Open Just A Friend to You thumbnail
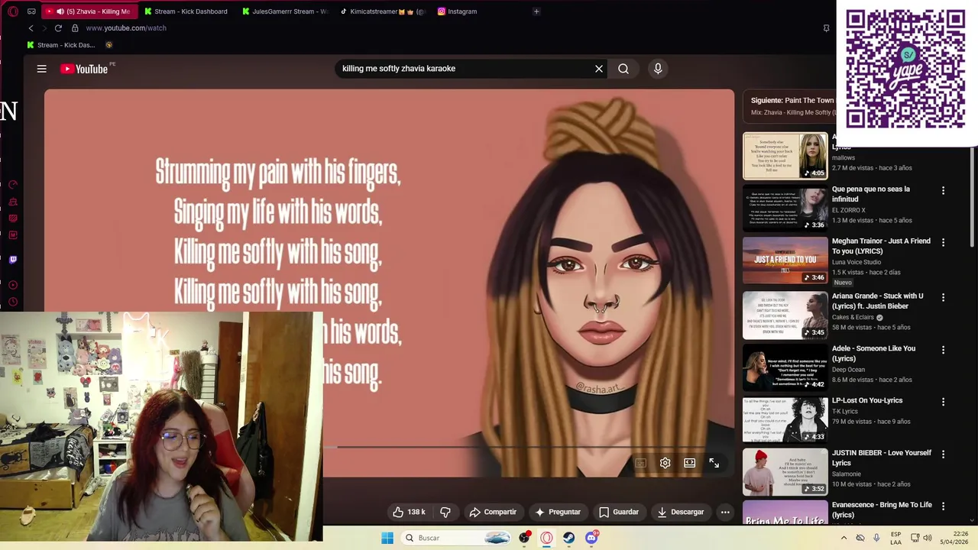The image size is (978, 550). (785, 260)
